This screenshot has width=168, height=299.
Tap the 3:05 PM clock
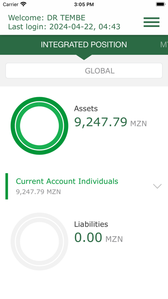pos(84,4)
